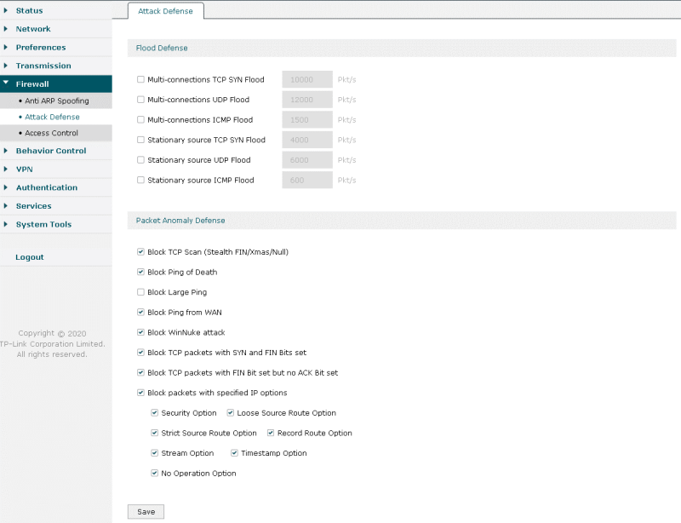Uncheck Stream Option checkbox
The image size is (681, 523).
155,453
